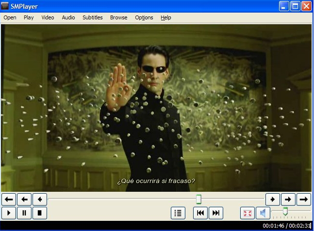Image resolution: width=314 pixels, height=231 pixels.
Task: Toggle fullscreen mode
Action: pos(248,213)
